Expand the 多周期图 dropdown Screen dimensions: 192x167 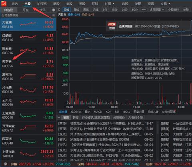(157, 10)
